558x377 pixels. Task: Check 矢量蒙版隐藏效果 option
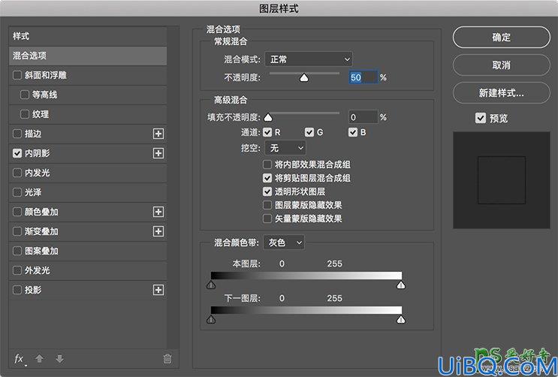(267, 219)
